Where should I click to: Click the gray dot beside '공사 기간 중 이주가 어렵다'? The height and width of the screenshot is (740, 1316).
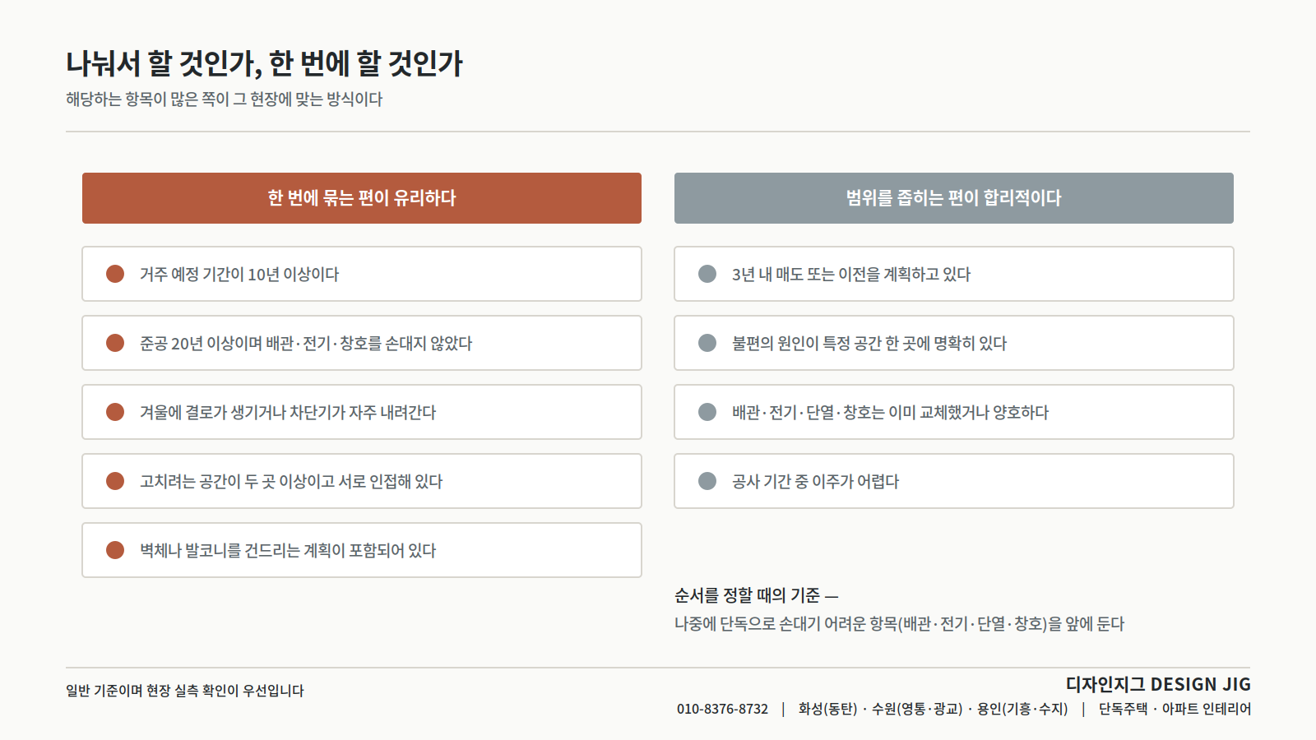pyautogui.click(x=707, y=481)
